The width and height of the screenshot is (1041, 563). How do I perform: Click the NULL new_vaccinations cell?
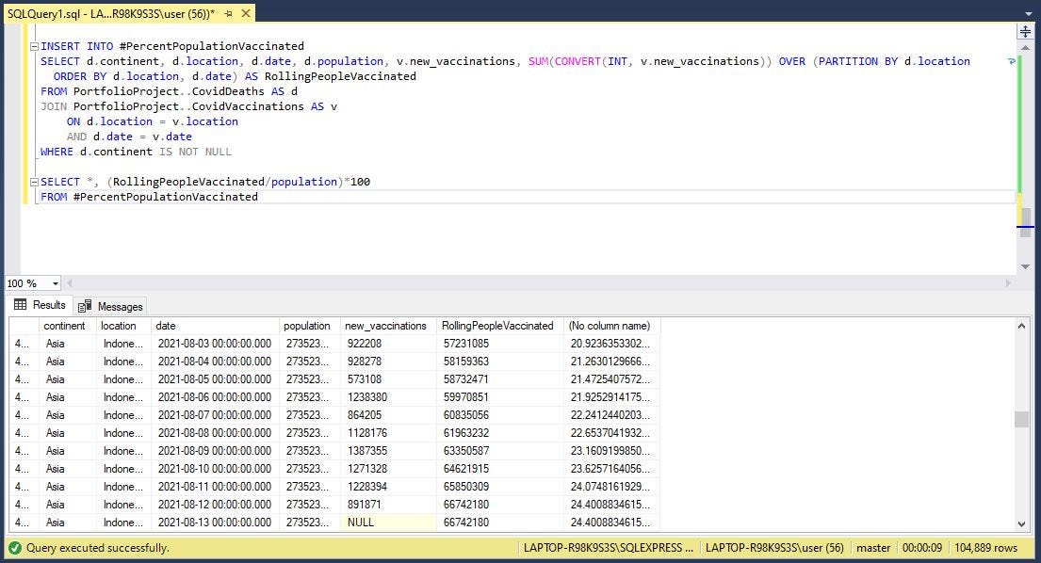(388, 523)
